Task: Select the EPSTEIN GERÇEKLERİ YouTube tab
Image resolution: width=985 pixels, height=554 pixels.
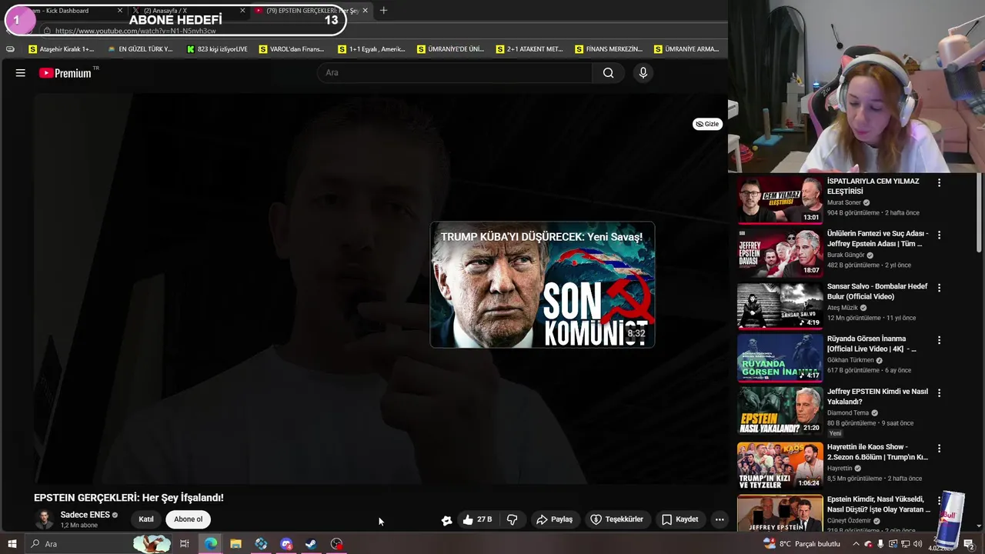Action: (312, 11)
